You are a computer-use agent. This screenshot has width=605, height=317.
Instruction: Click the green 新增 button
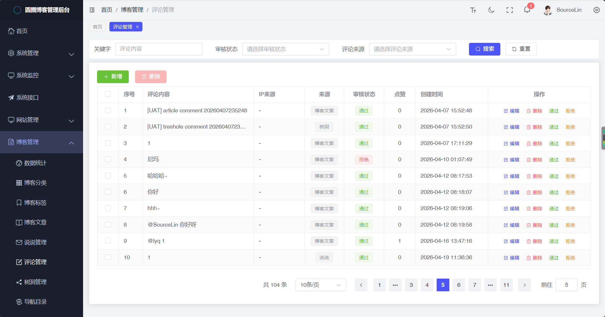(113, 77)
